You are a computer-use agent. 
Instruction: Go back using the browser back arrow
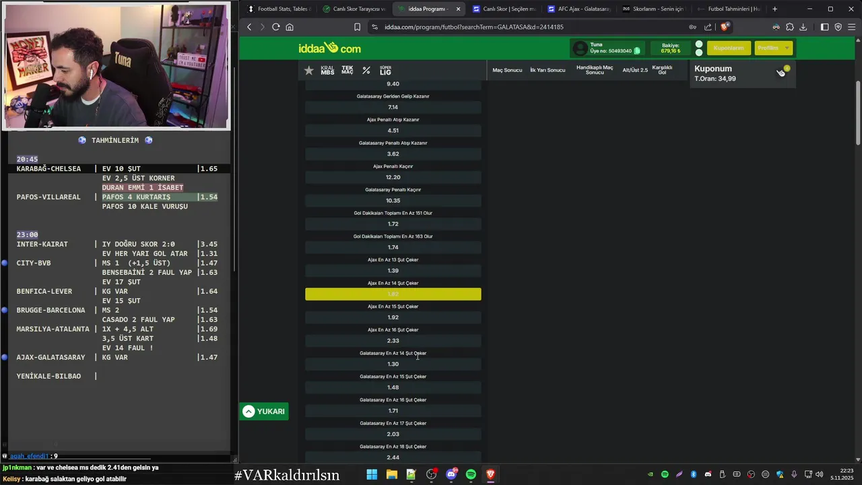coord(249,27)
